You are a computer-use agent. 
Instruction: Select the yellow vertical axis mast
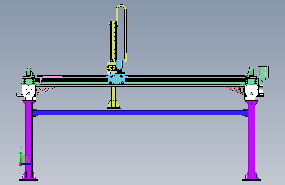(113, 41)
